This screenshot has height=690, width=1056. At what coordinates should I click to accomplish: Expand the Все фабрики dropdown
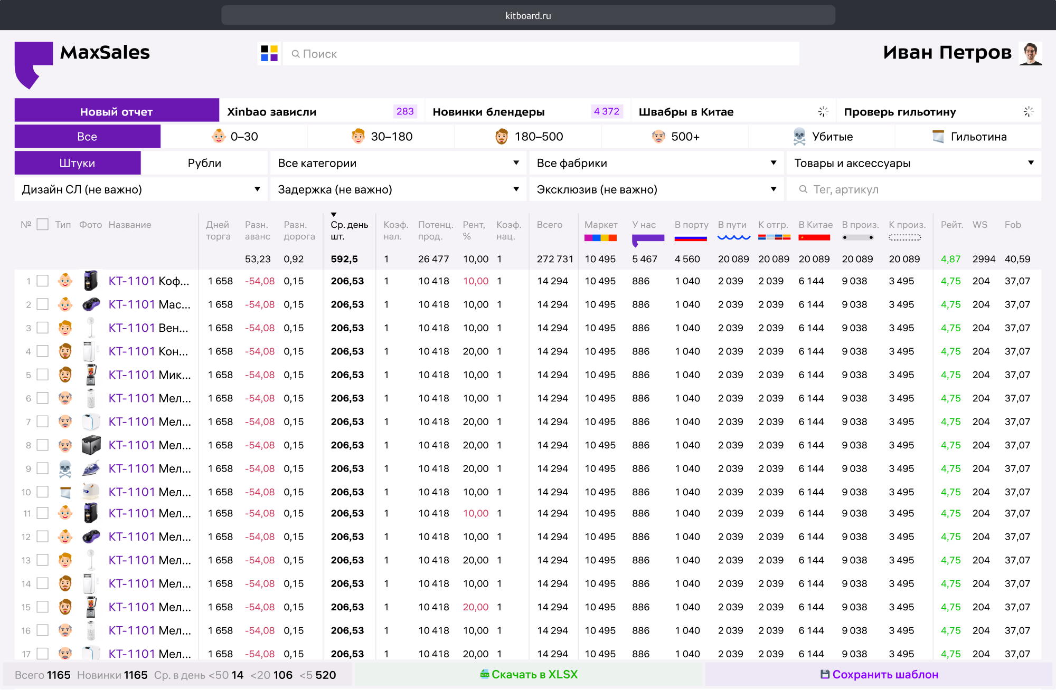tap(656, 163)
